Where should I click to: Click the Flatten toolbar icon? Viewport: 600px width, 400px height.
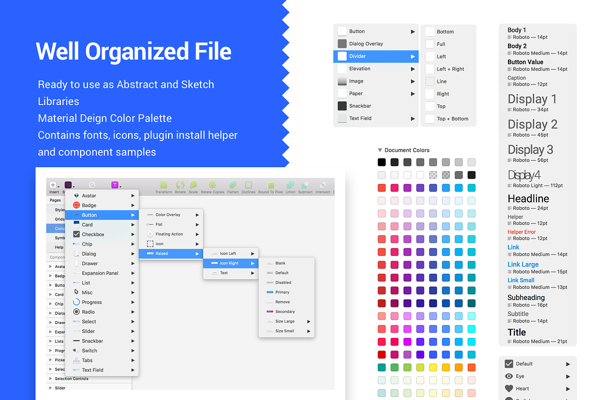233,185
